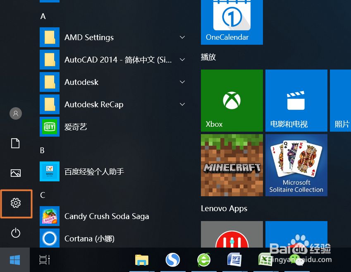Launch the green e browser icon

point(204,260)
